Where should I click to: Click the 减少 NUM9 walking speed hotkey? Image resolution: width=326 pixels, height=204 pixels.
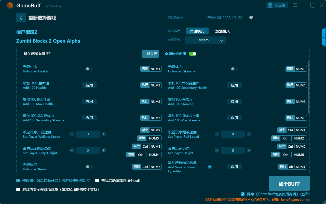point(151,130)
